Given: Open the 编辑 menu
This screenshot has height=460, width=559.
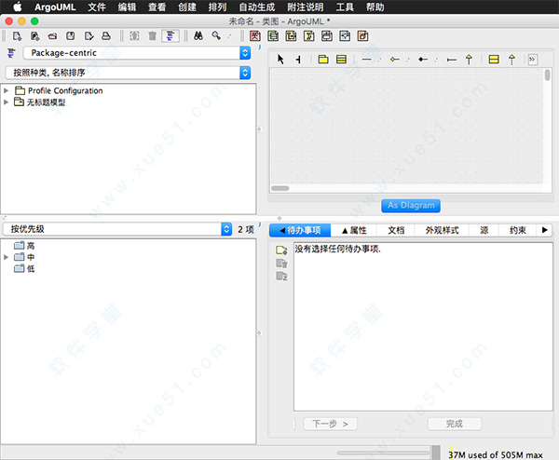Looking at the screenshot, I should [127, 7].
